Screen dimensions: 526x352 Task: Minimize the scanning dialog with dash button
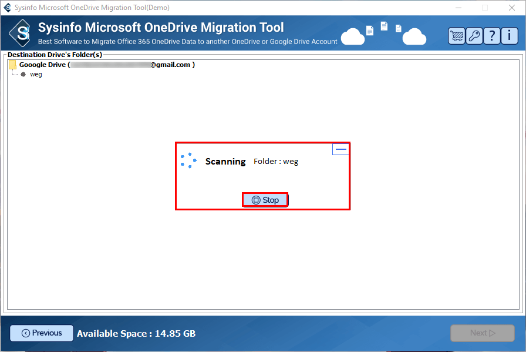[x=341, y=149]
